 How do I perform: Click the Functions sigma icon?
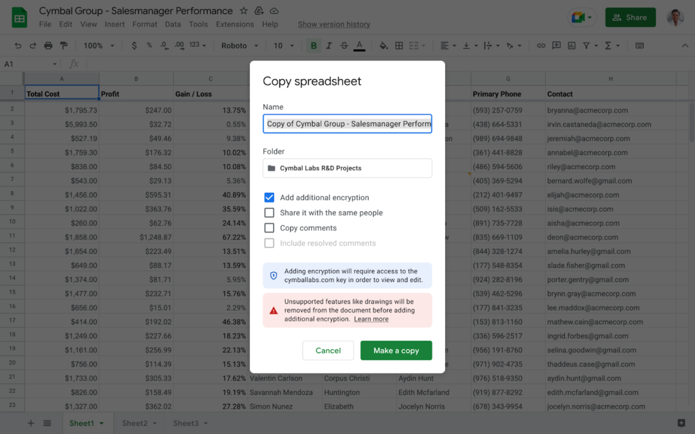pos(608,46)
